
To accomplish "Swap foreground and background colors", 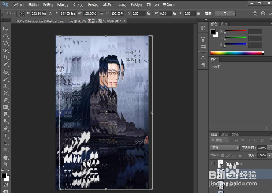I will pyautogui.click(x=8, y=170).
